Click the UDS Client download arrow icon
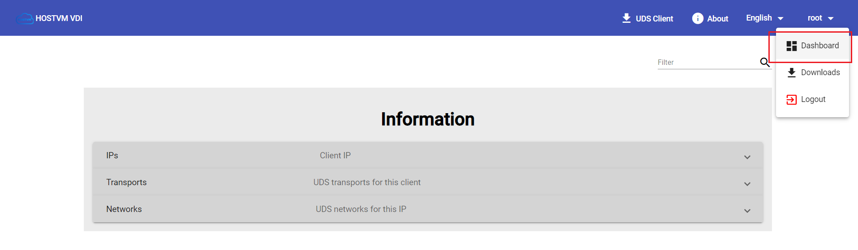Viewport: 858px width, 250px height. [x=626, y=18]
